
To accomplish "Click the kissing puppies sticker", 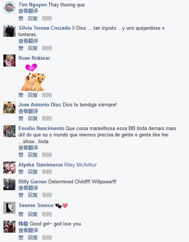I will tap(33, 77).
